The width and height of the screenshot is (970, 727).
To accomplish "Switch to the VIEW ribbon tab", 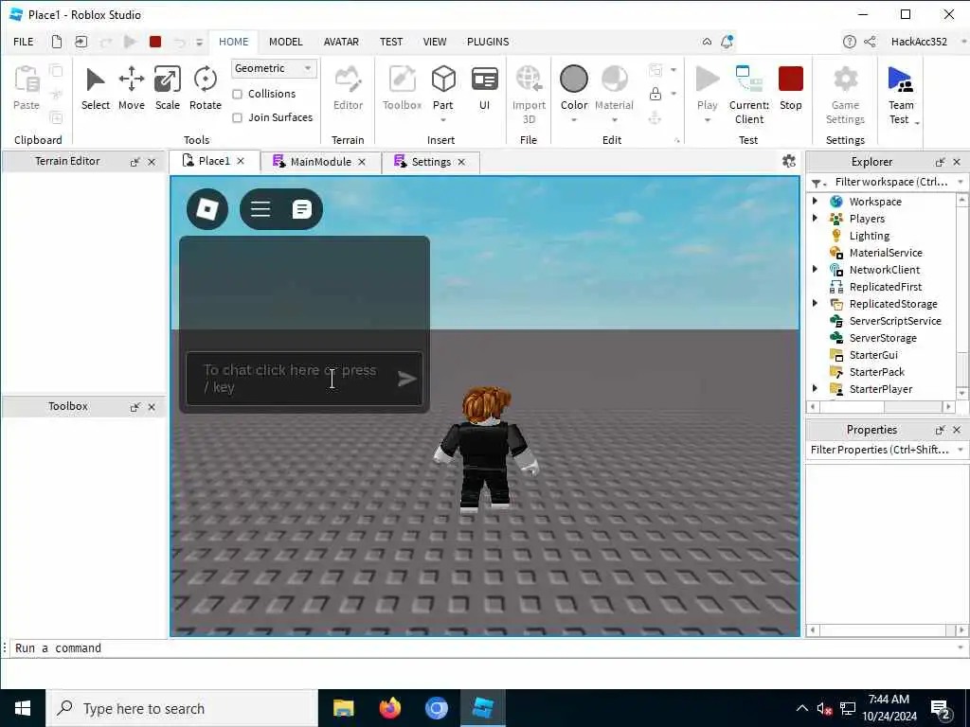I will click(x=435, y=42).
